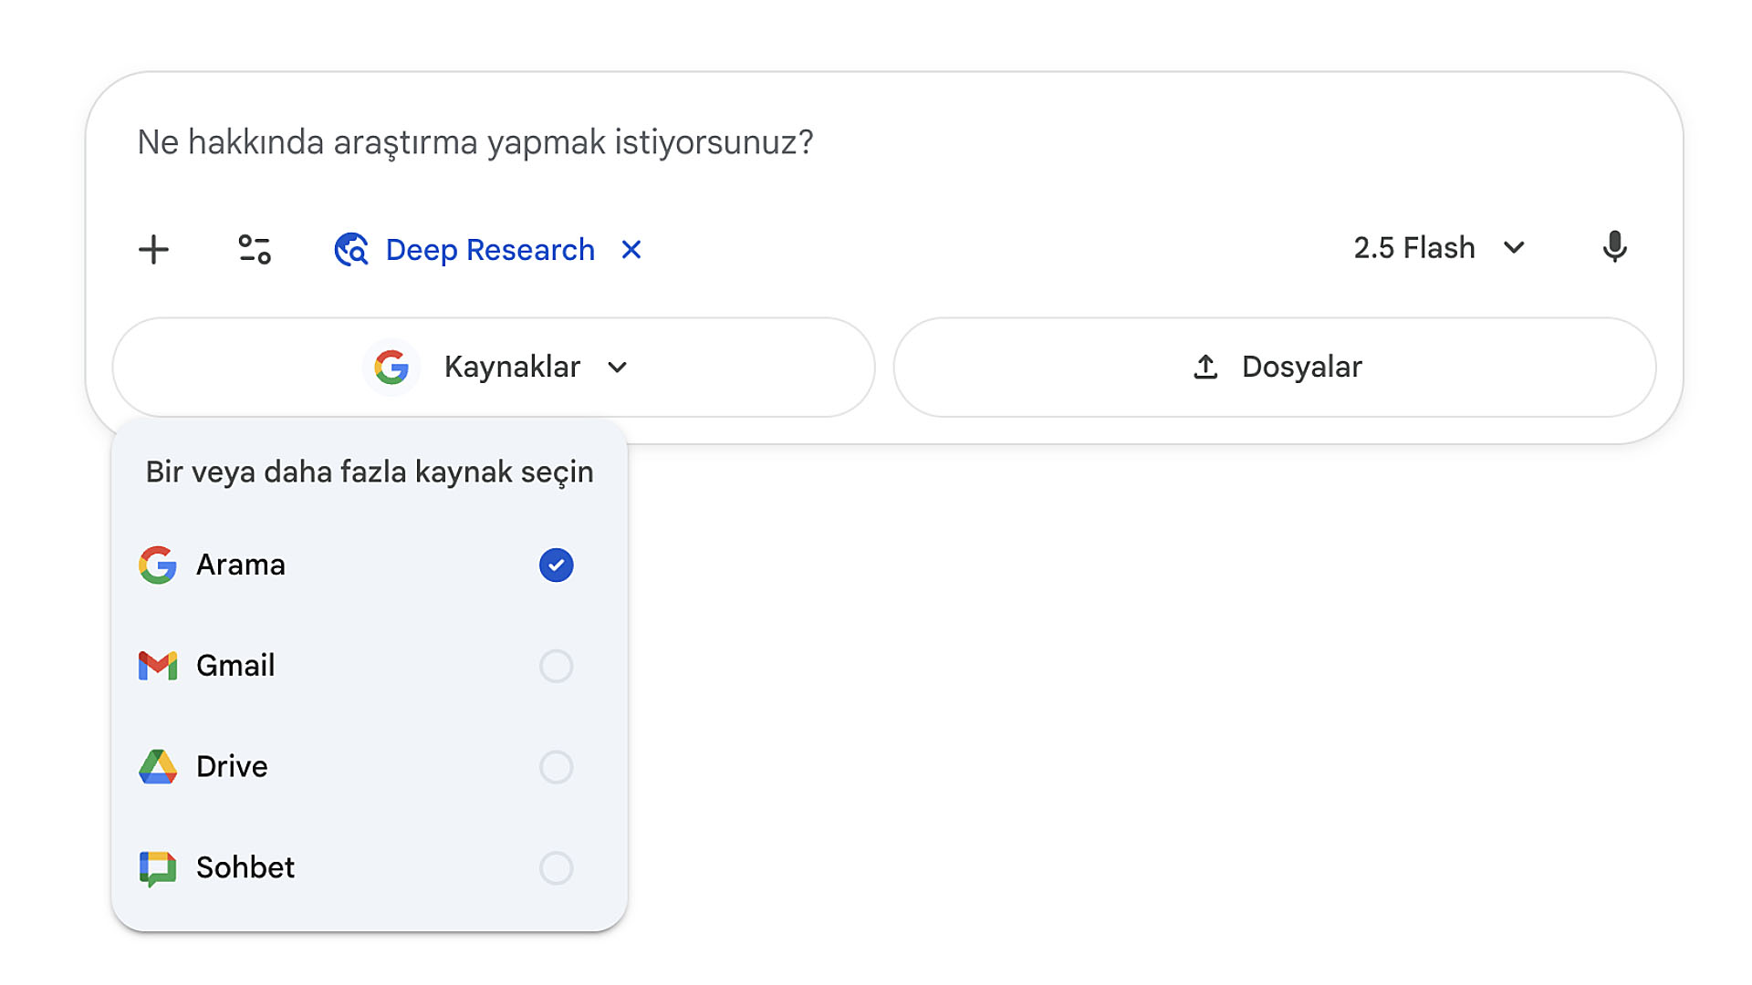This screenshot has width=1752, height=985.
Task: Enable the Drive source checkbox
Action: [x=556, y=767]
